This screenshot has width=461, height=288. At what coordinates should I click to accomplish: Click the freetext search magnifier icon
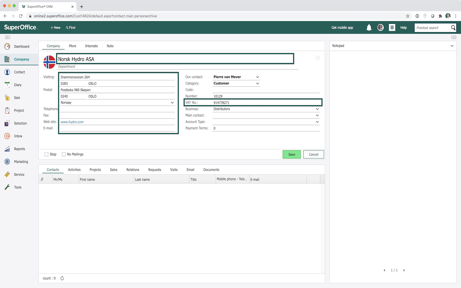click(453, 28)
